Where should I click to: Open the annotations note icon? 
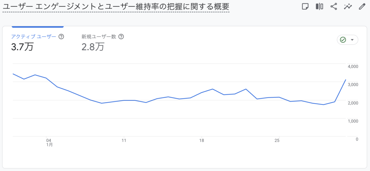click(x=305, y=6)
